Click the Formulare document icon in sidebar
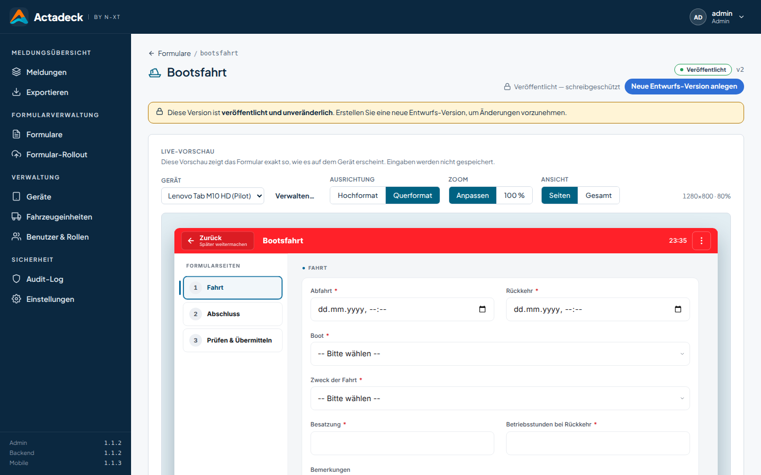Viewport: 761px width, 475px height. tap(16, 134)
